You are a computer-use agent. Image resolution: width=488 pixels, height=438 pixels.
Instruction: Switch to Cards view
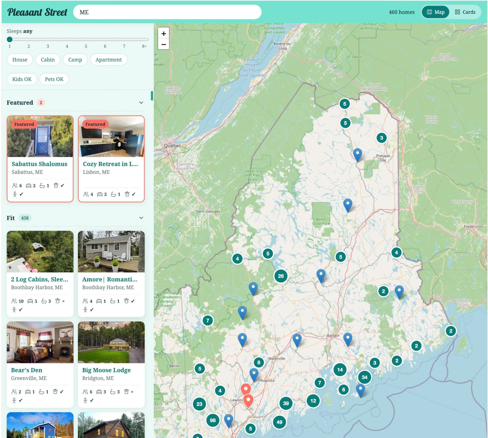pyautogui.click(x=465, y=12)
